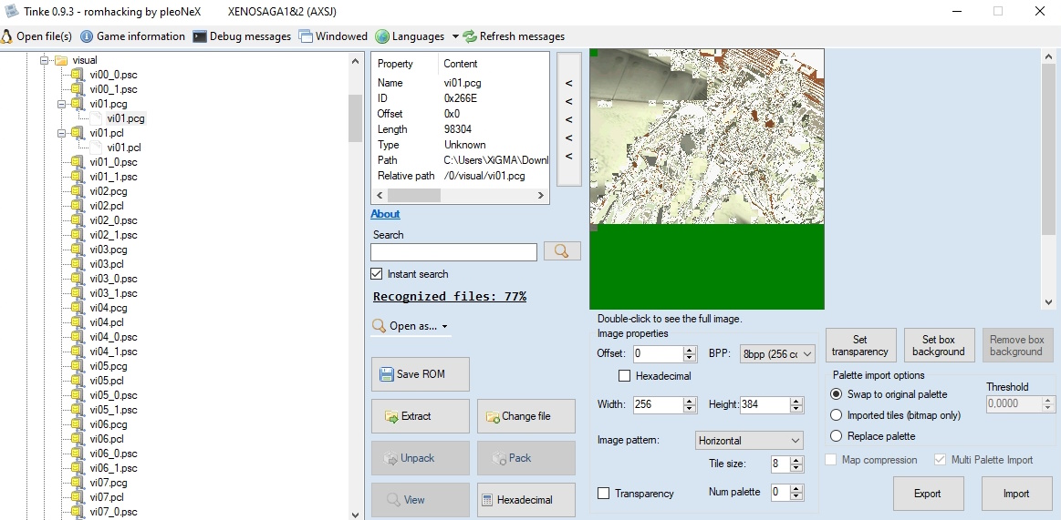Click the Hexadecimal viewer button

[526, 500]
